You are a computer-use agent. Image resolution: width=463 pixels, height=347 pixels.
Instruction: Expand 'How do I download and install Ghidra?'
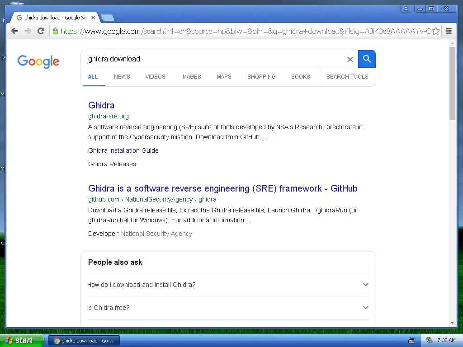(x=228, y=285)
